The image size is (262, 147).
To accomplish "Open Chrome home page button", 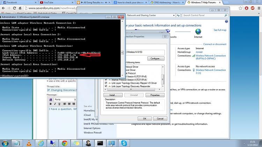I will click(x=20, y=8).
